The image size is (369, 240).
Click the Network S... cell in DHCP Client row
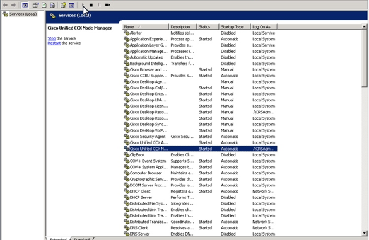point(263,191)
